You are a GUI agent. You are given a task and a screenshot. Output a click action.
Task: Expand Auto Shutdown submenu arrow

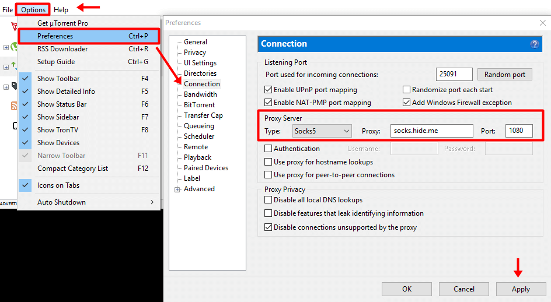pos(152,202)
